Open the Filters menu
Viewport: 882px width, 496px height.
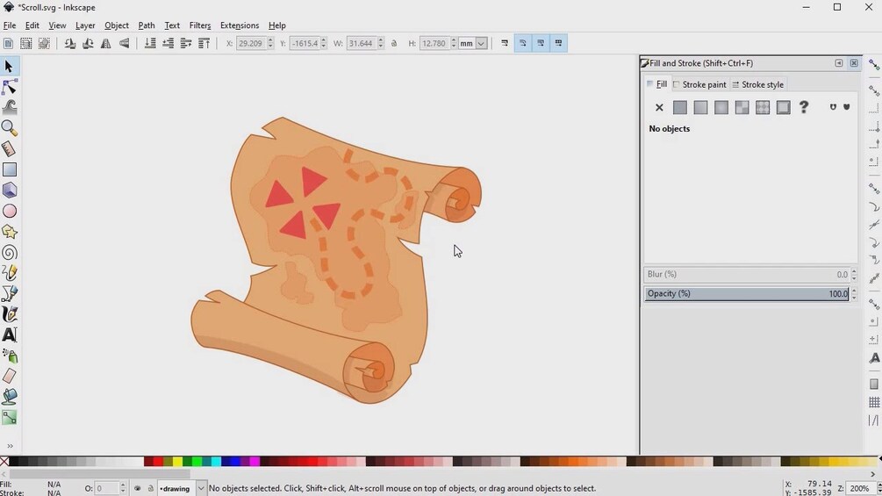200,25
